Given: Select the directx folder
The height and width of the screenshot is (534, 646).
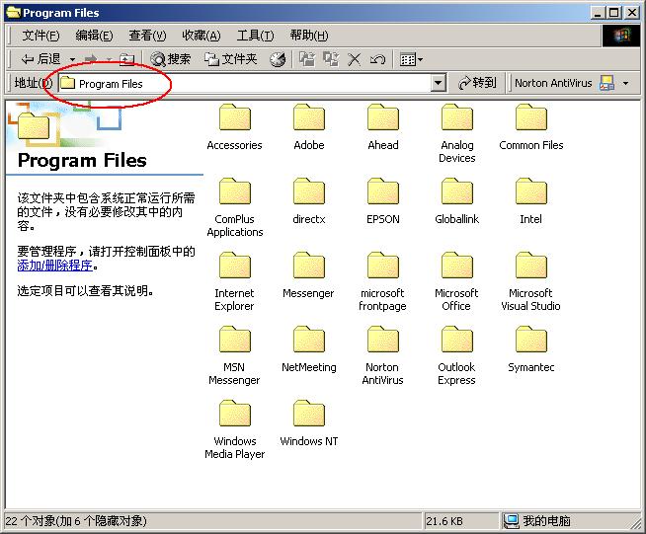Looking at the screenshot, I should (x=309, y=201).
